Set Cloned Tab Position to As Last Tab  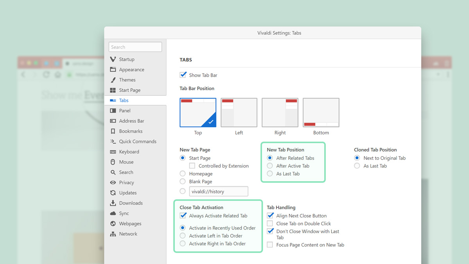coord(357,166)
